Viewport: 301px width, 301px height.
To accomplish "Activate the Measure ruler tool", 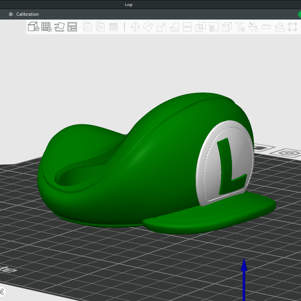I will pyautogui.click(x=266, y=27).
